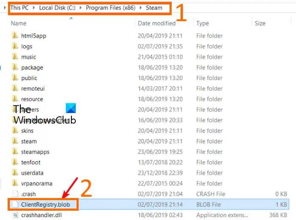Image resolution: width=296 pixels, height=220 pixels.
Task: Select the logs folder name
Action: click(x=27, y=47)
